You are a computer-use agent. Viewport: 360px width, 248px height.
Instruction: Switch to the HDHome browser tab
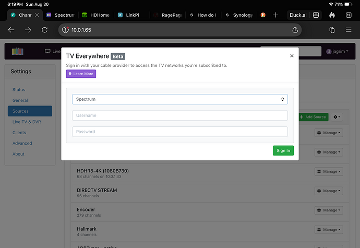tap(96, 15)
